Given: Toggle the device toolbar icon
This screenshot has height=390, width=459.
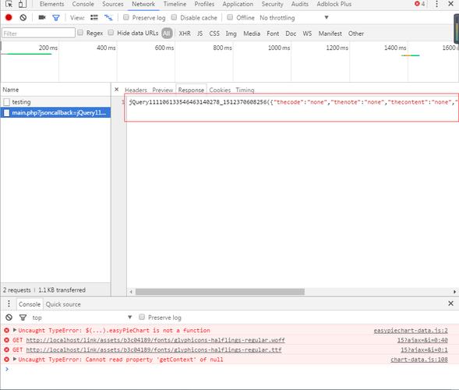Looking at the screenshot, I should pos(23,4).
